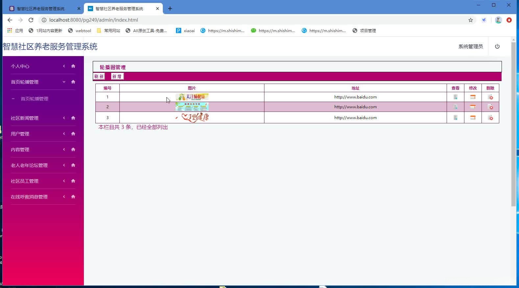Click home icon beside 个人中心
The image size is (519, 288).
tap(73, 66)
